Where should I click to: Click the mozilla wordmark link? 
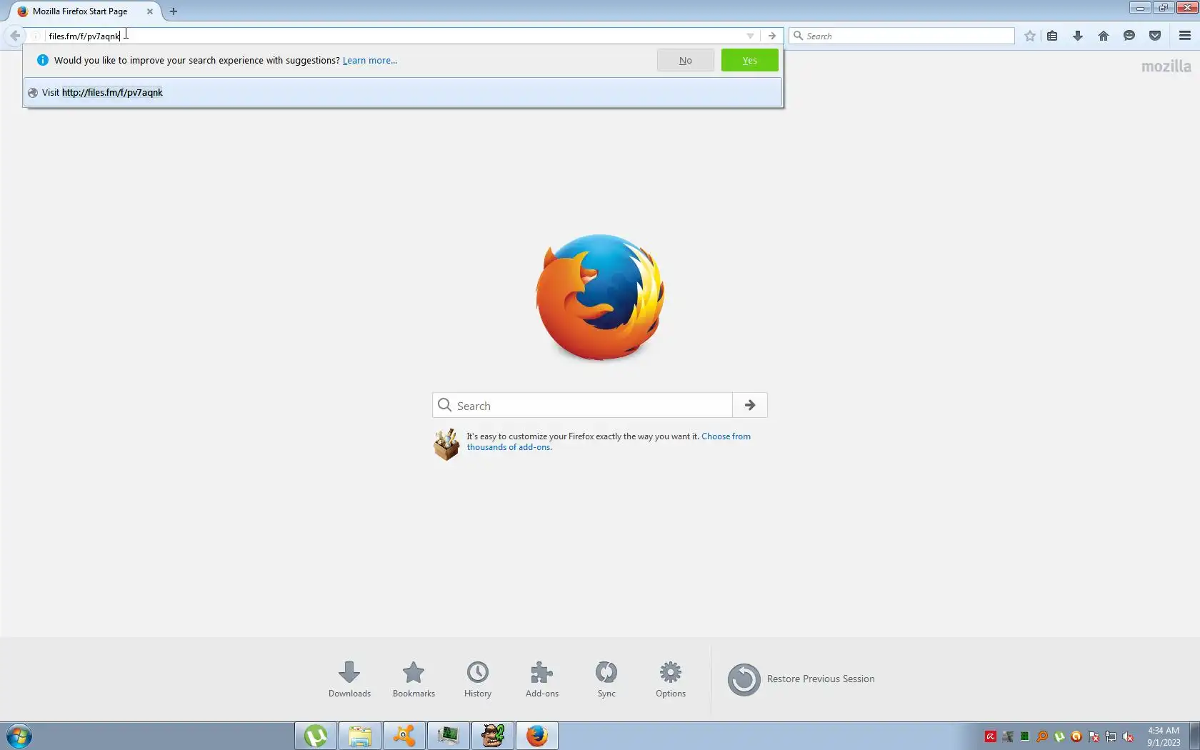[x=1166, y=66]
